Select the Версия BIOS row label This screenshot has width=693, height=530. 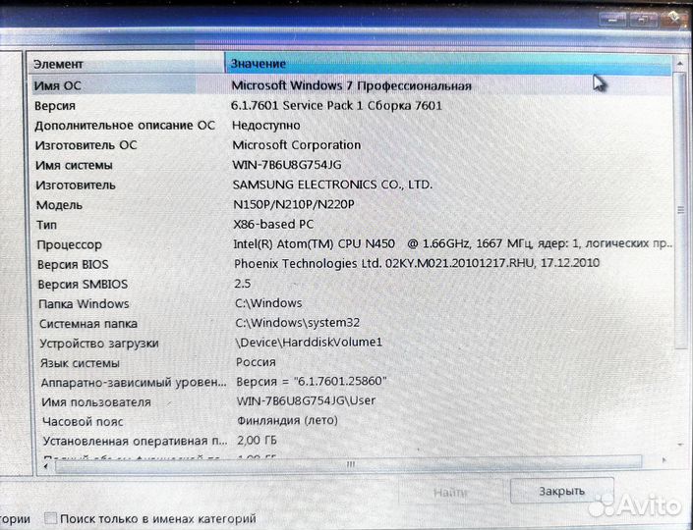tap(73, 265)
